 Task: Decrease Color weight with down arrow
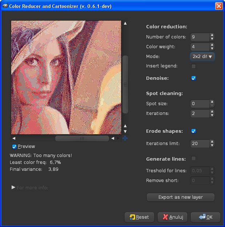pyautogui.click(x=212, y=49)
